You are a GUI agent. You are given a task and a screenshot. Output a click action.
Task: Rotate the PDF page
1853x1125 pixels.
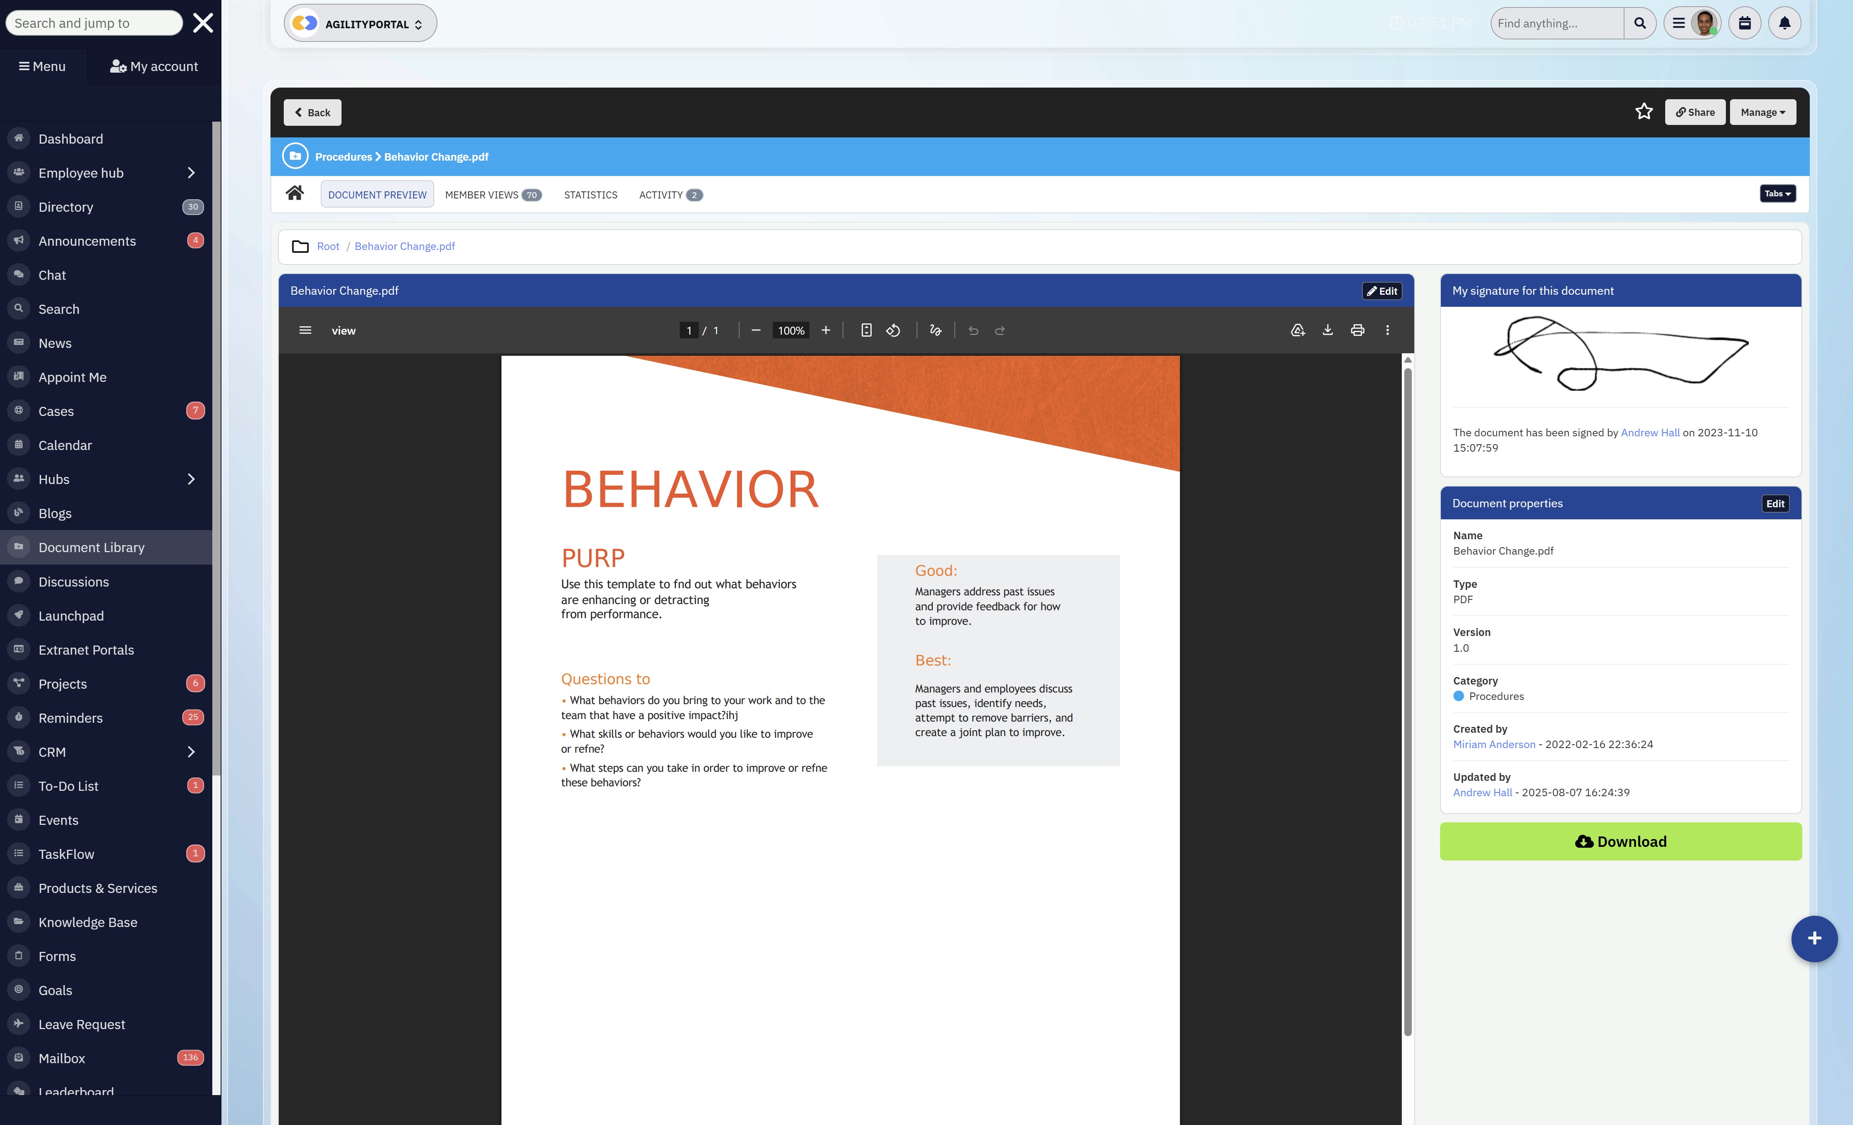894,330
